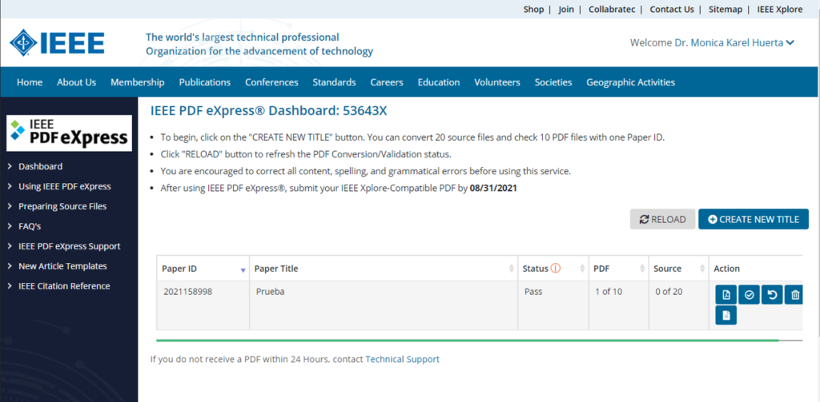Click the IEEE logo in the page header
The height and width of the screenshot is (402, 820).
57,42
